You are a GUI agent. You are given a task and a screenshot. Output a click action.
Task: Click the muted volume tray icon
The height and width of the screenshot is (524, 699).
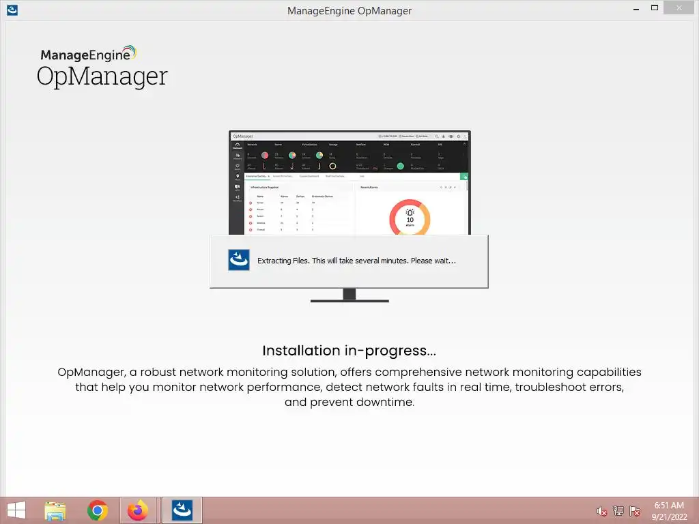tap(602, 511)
